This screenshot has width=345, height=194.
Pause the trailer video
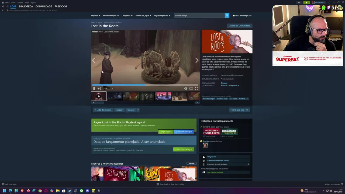coord(94,88)
